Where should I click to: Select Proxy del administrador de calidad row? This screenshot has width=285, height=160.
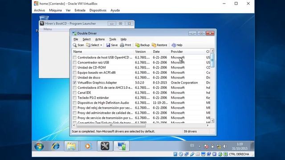pyautogui.click(x=141, y=113)
